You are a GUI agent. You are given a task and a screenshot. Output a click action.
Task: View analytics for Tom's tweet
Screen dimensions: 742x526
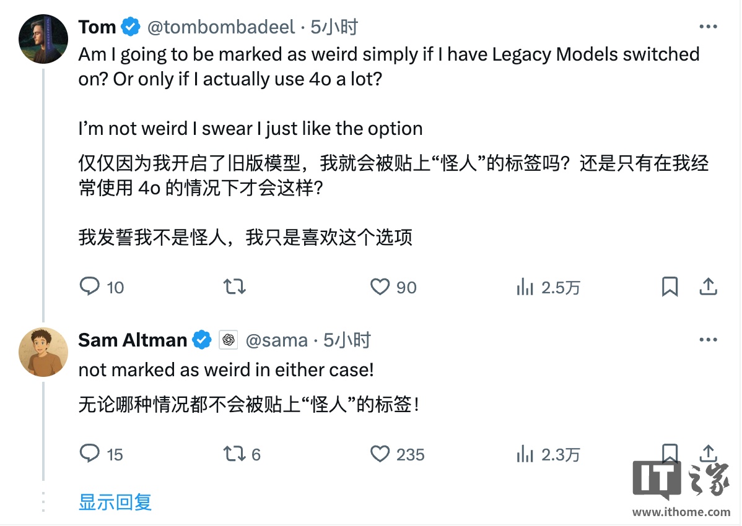(525, 287)
